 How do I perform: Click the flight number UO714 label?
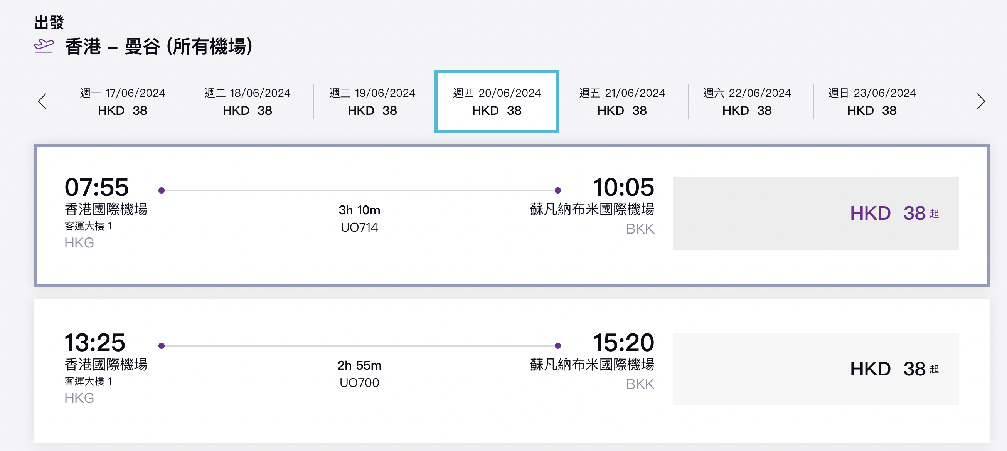(x=359, y=227)
